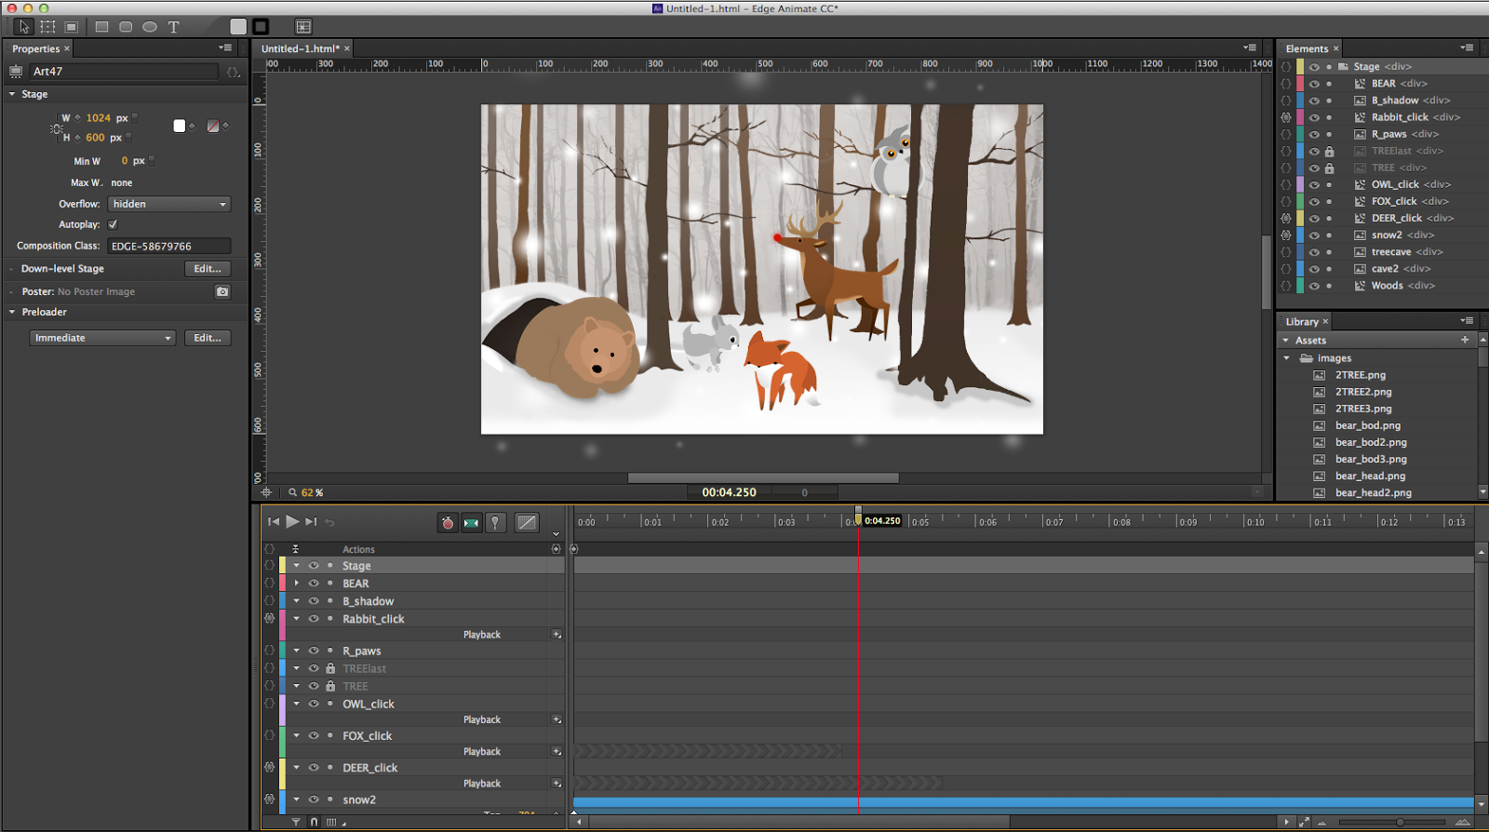
Task: Expand the BEAR layer in the timeline
Action: coord(297,584)
